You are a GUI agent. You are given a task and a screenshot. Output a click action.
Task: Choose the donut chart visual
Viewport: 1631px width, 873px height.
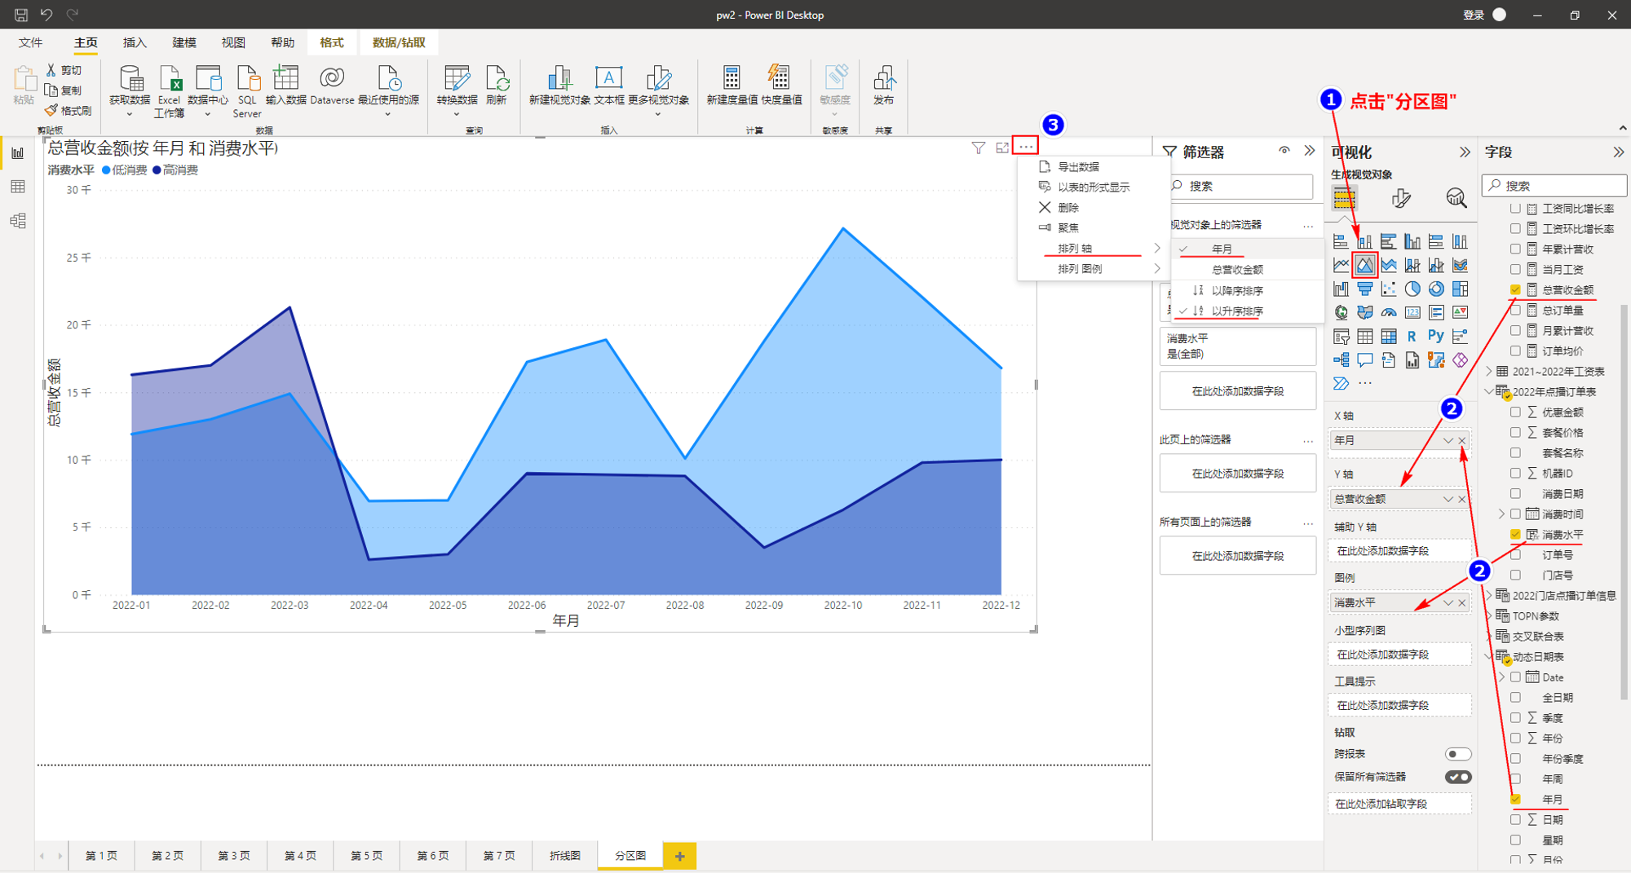[x=1436, y=289]
